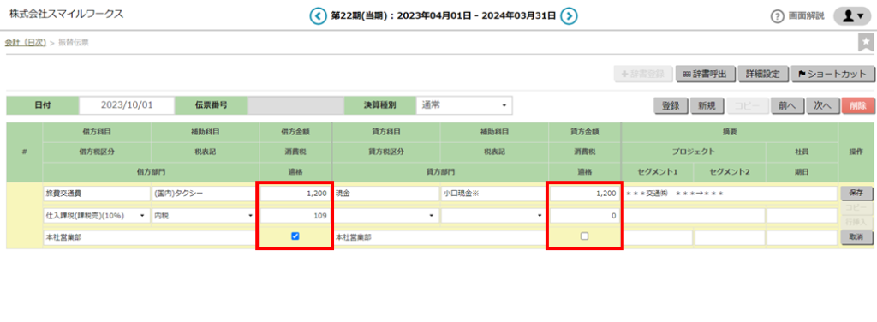Click credit sub-account 小口現金※
This screenshot has height=322, width=877.
pos(494,194)
